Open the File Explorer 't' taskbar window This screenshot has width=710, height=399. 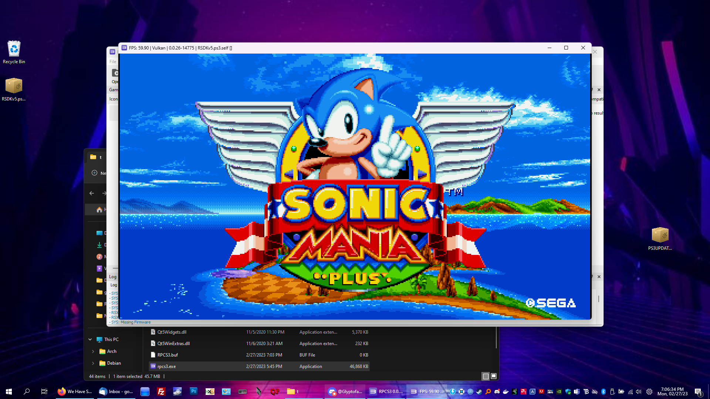click(x=304, y=392)
